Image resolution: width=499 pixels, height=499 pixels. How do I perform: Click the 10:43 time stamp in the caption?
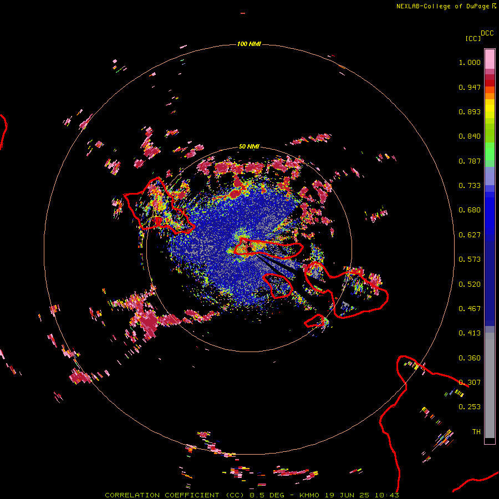click(386, 495)
